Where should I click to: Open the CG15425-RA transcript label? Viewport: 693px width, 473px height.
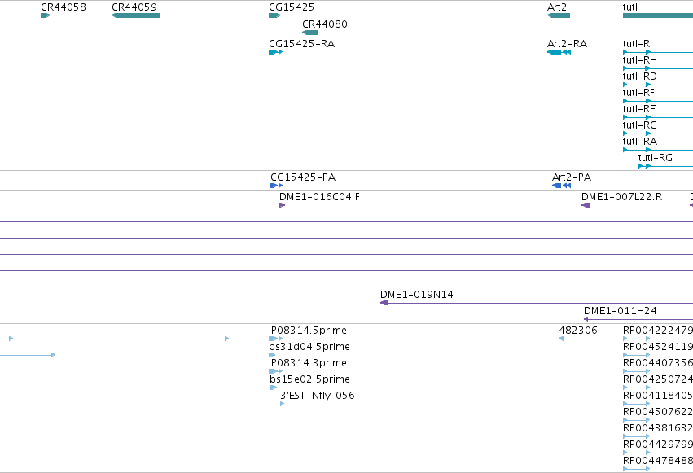(301, 44)
